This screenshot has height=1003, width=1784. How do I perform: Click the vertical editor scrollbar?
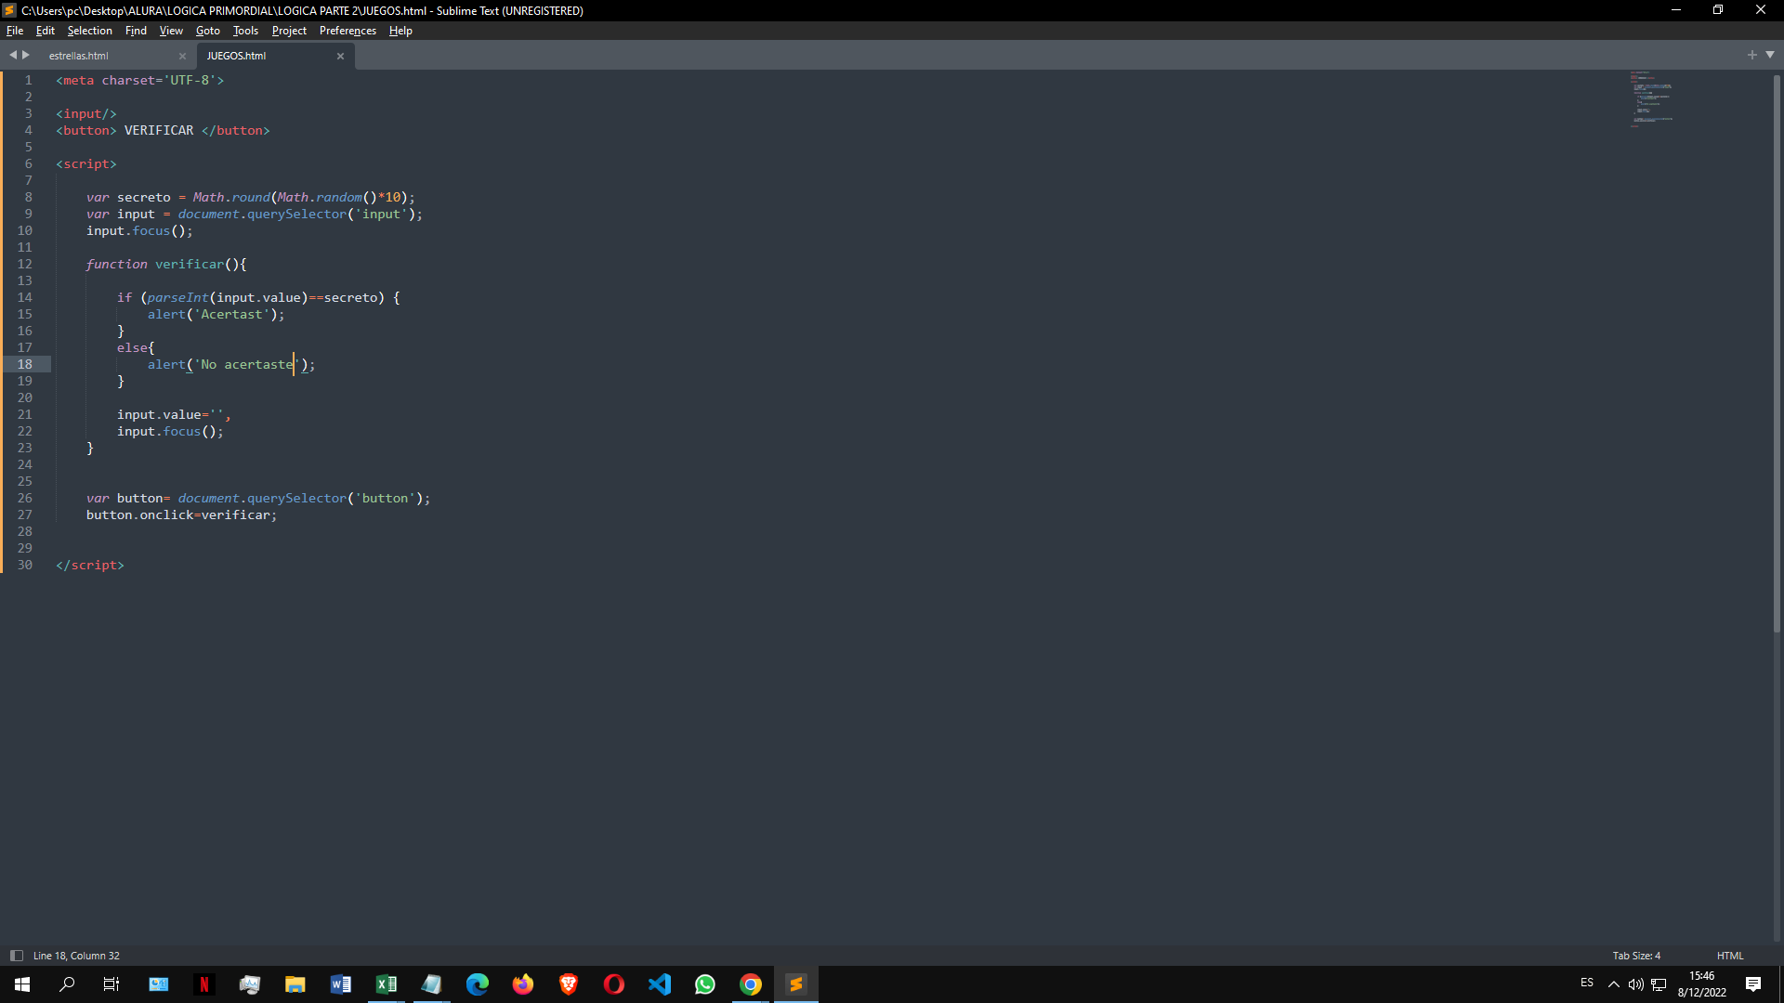point(1777,353)
